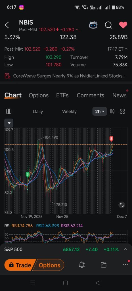Open the AI robot assistant icon
This screenshot has width=132, height=291.
(93, 25)
